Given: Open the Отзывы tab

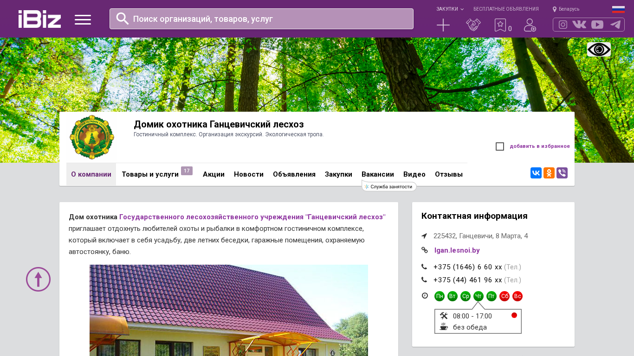Looking at the screenshot, I should (x=449, y=174).
